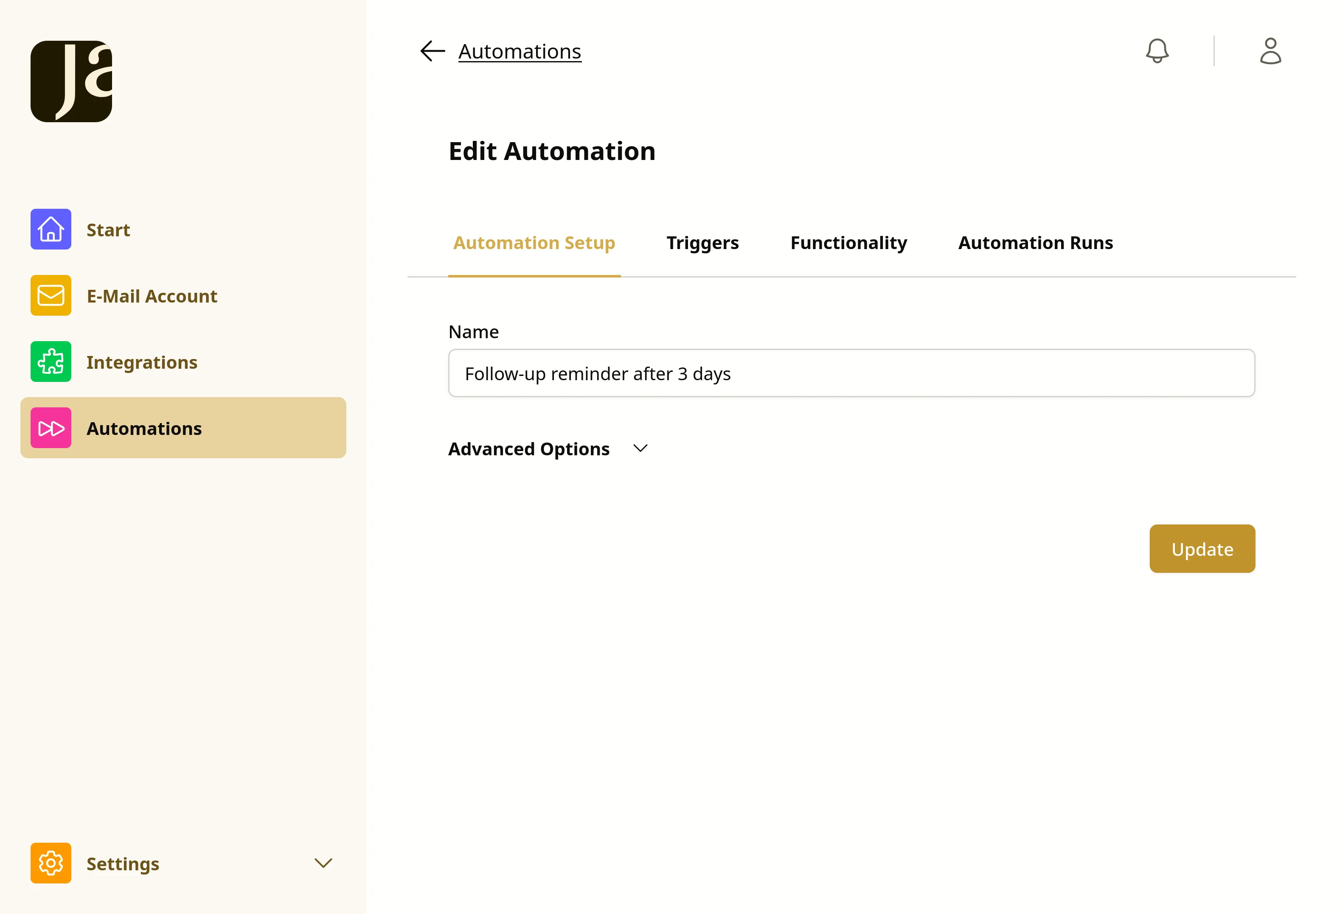Click into the Name input field
Image resolution: width=1337 pixels, height=914 pixels.
click(x=851, y=373)
